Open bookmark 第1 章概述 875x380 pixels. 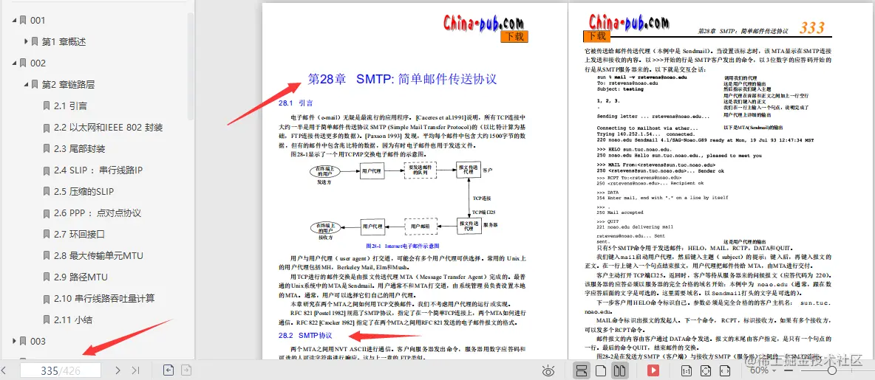coord(64,42)
